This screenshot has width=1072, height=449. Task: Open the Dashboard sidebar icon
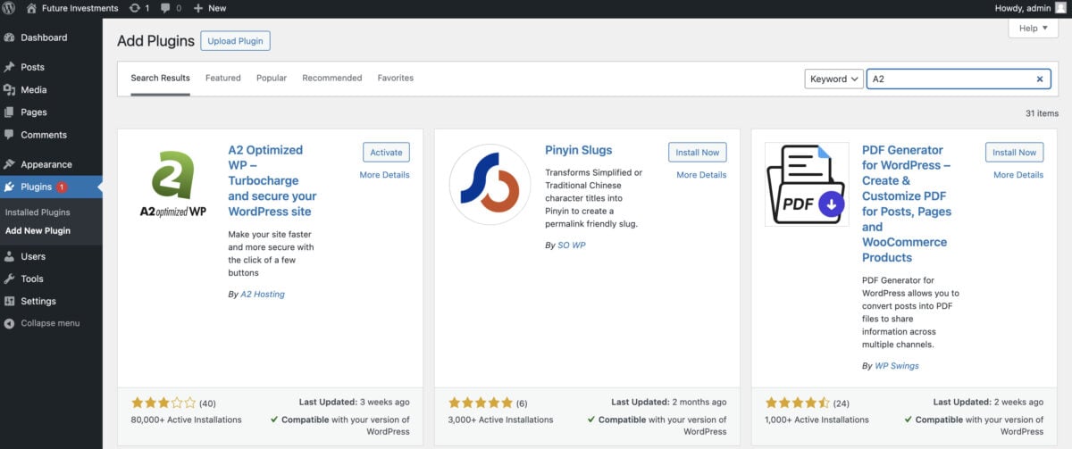(x=10, y=37)
